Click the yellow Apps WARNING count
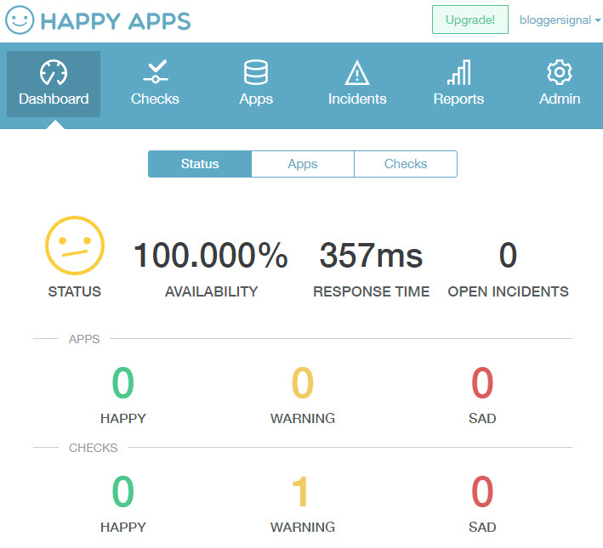Screen dimensions: 603x548 coord(303,383)
